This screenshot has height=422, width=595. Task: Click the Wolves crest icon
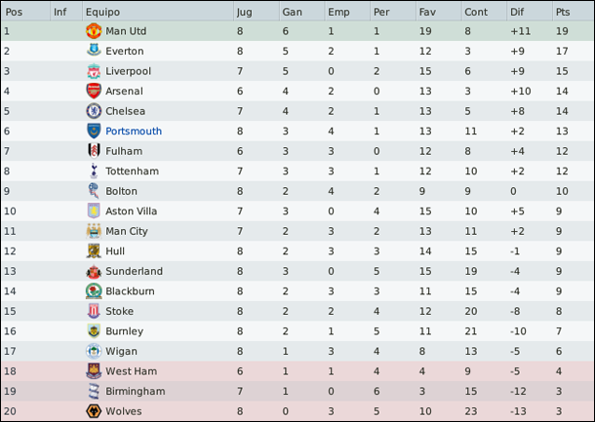click(x=94, y=411)
